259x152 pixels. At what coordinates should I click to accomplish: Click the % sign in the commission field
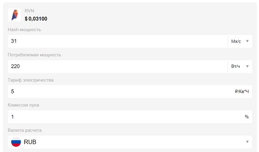(247, 117)
